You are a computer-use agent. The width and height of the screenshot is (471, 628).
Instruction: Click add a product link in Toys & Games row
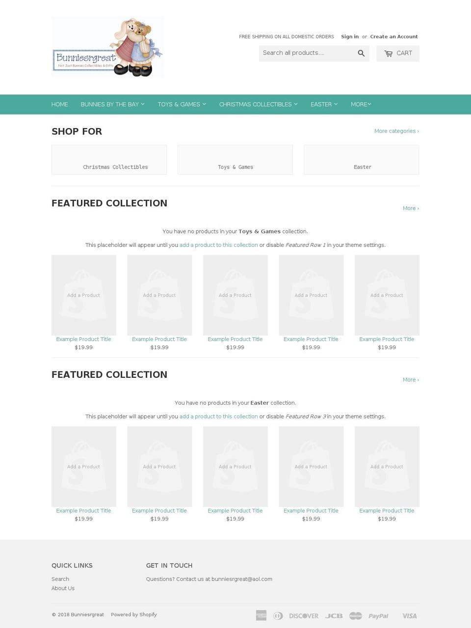tap(218, 245)
